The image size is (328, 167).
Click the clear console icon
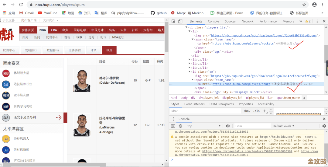(x=180, y=126)
